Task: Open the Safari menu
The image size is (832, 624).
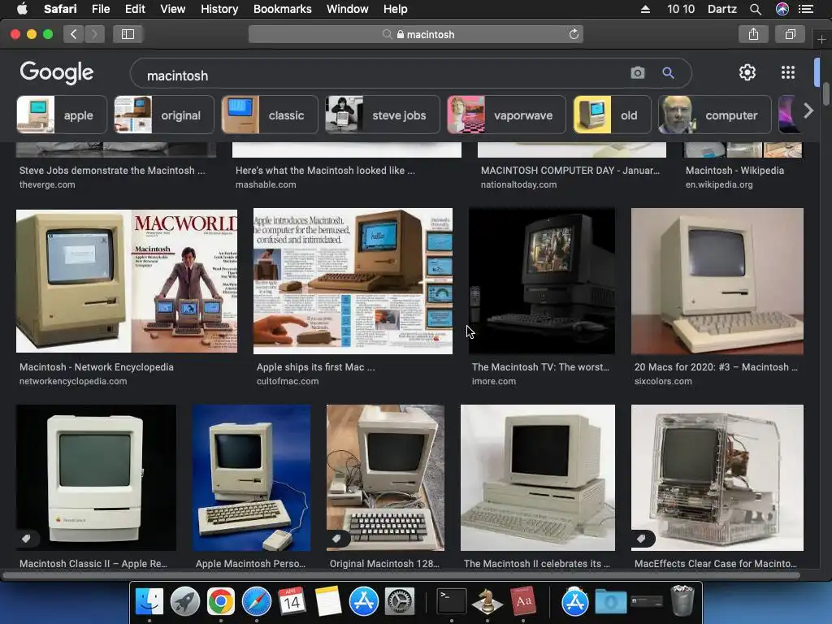Action: coord(60,9)
